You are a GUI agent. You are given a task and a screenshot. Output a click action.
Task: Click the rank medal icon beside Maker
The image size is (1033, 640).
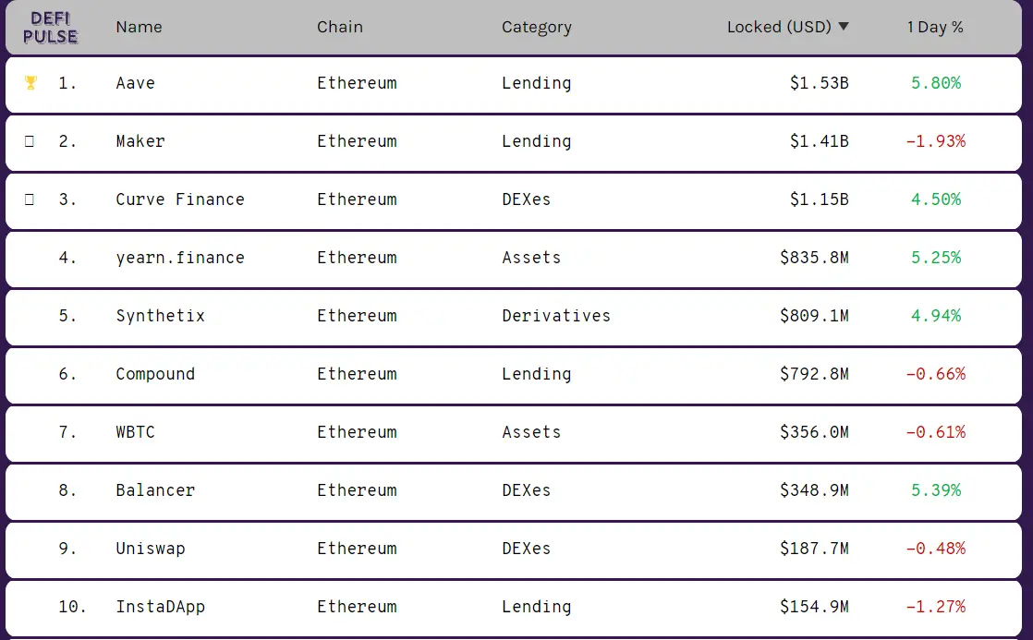pyautogui.click(x=31, y=141)
